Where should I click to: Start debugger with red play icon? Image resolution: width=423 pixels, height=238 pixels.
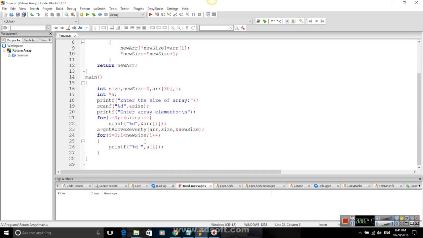point(151,15)
